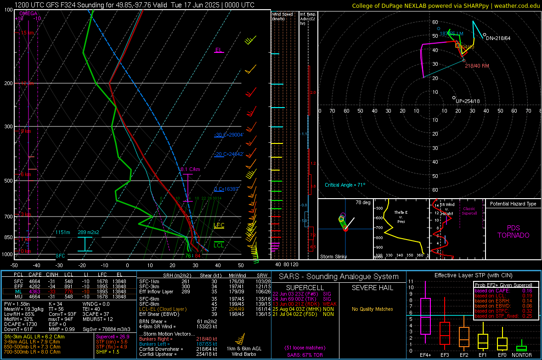Click the 1km & 6km AGL wind barbs glyph
The height and width of the screenshot is (360, 542).
click(240, 338)
